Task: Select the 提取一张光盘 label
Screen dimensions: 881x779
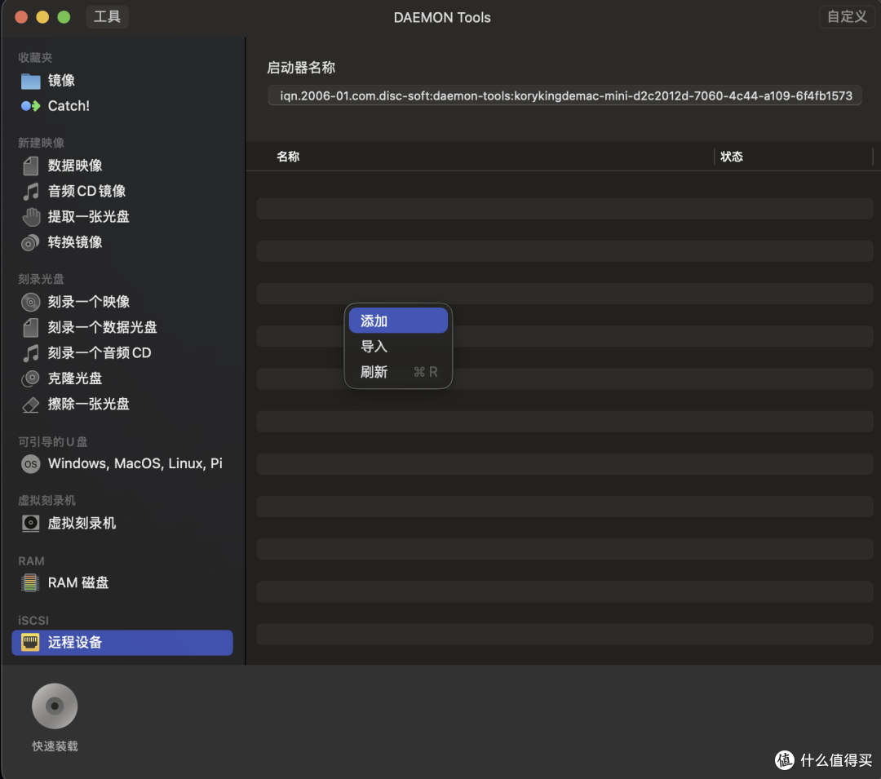Action: pos(88,217)
